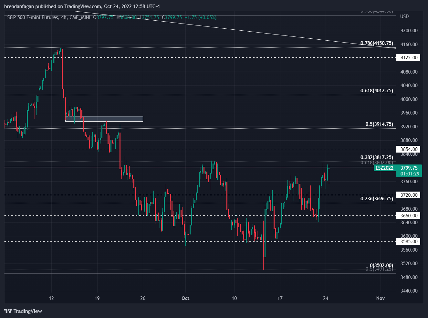Select the 0.786(4150.75) Fibonacci label
This screenshot has width=428, height=318.
tap(377, 43)
